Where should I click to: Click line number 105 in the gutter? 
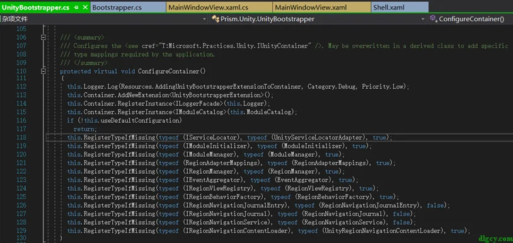pyautogui.click(x=21, y=29)
